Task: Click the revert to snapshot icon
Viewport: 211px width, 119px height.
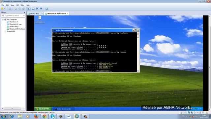Action: [x=20, y=9]
